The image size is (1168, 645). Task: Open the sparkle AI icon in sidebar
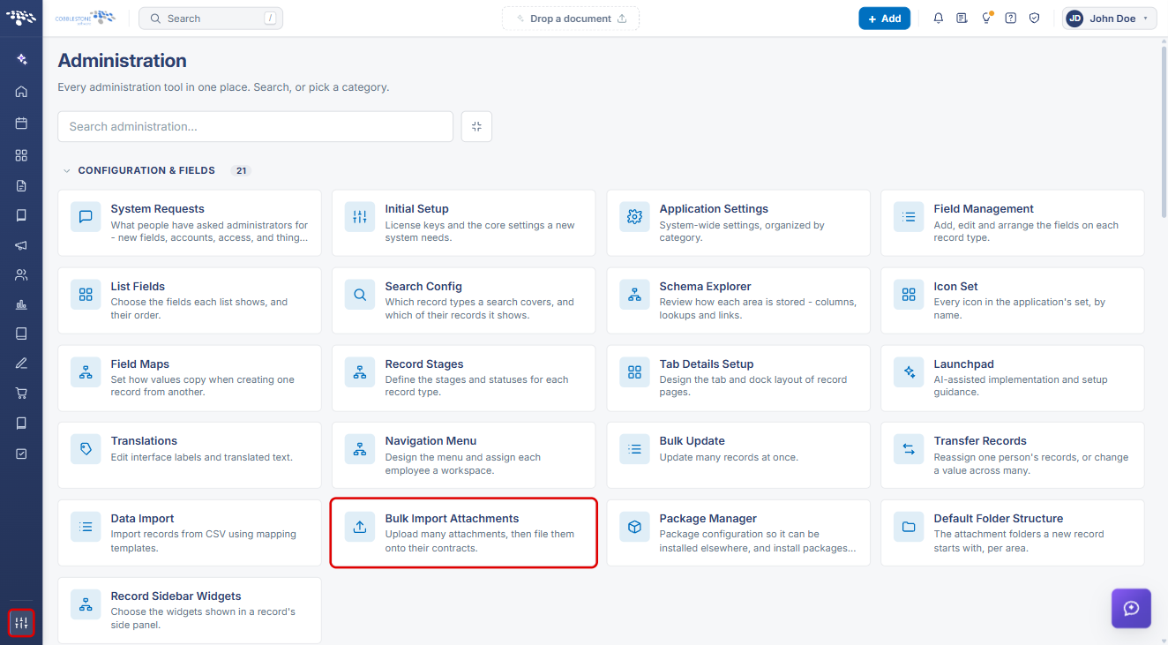tap(21, 59)
